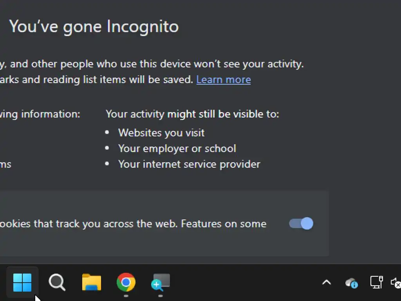This screenshot has width=401, height=301.
Task: Click the "reading list items will be saved" text
Action: [x=117, y=80]
